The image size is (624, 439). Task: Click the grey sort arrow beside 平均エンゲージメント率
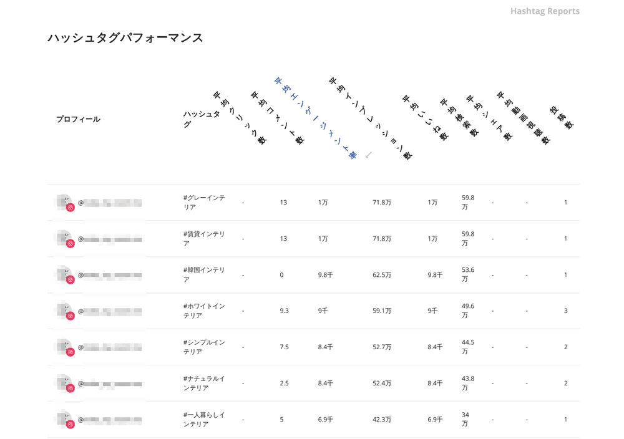coord(368,155)
